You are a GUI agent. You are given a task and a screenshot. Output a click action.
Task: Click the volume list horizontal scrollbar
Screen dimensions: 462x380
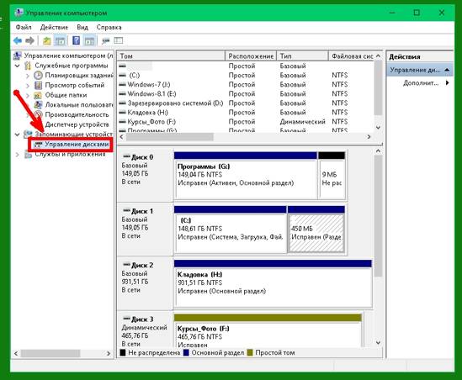[245, 137]
